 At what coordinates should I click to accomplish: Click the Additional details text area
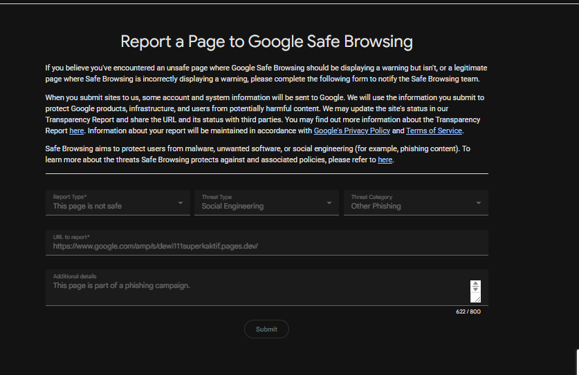(266, 287)
